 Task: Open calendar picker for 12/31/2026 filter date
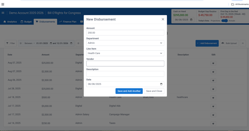pos(71,43)
